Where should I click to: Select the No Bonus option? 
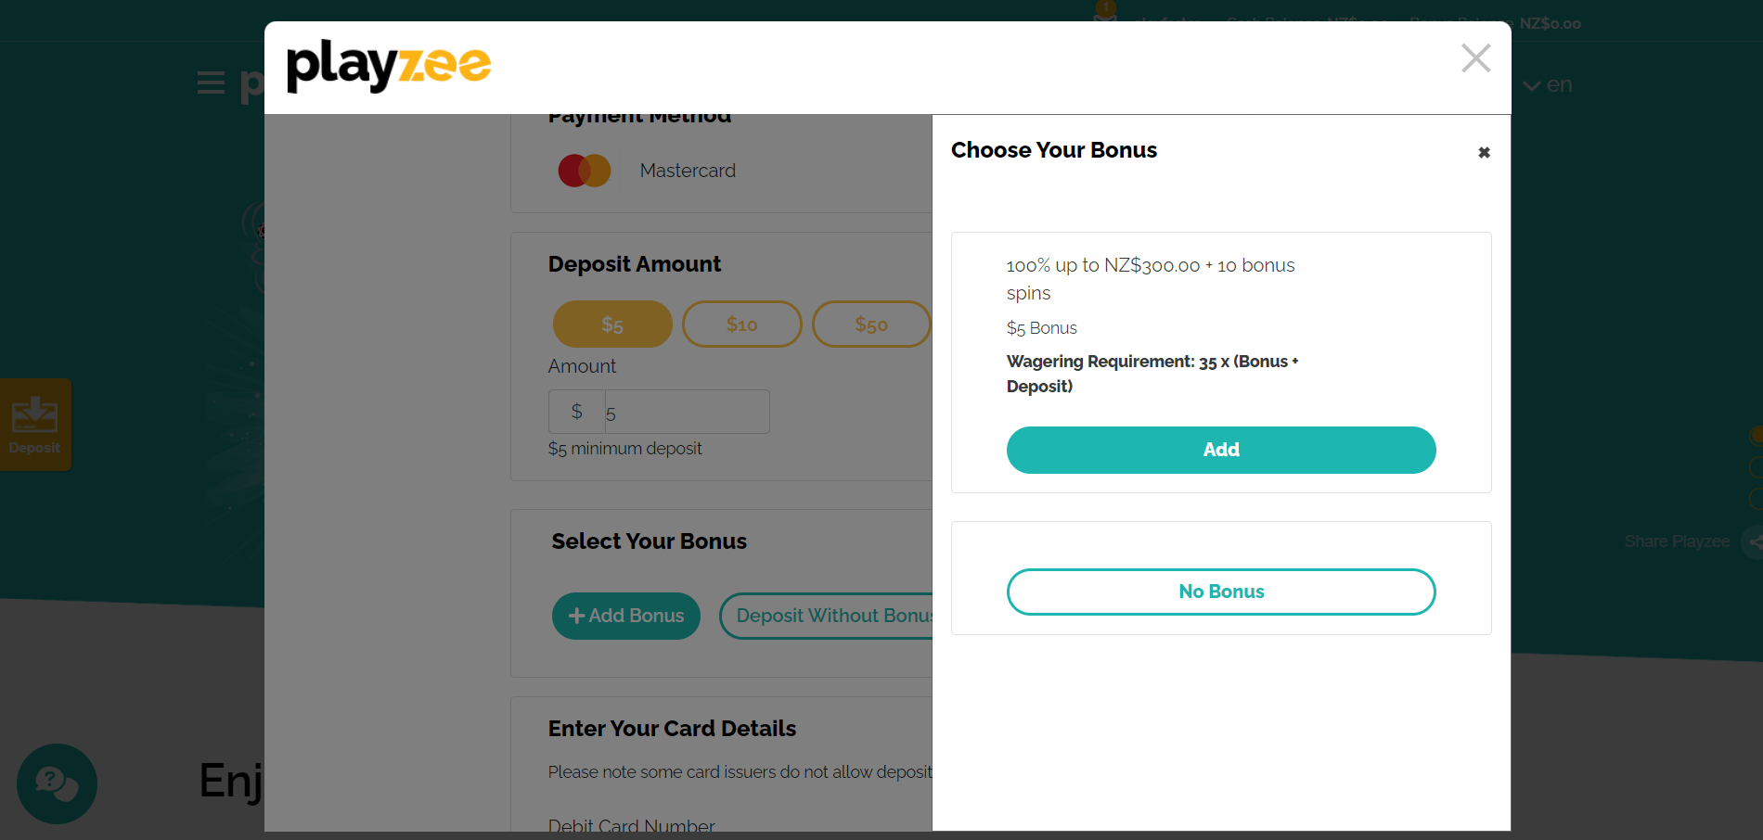point(1221,592)
